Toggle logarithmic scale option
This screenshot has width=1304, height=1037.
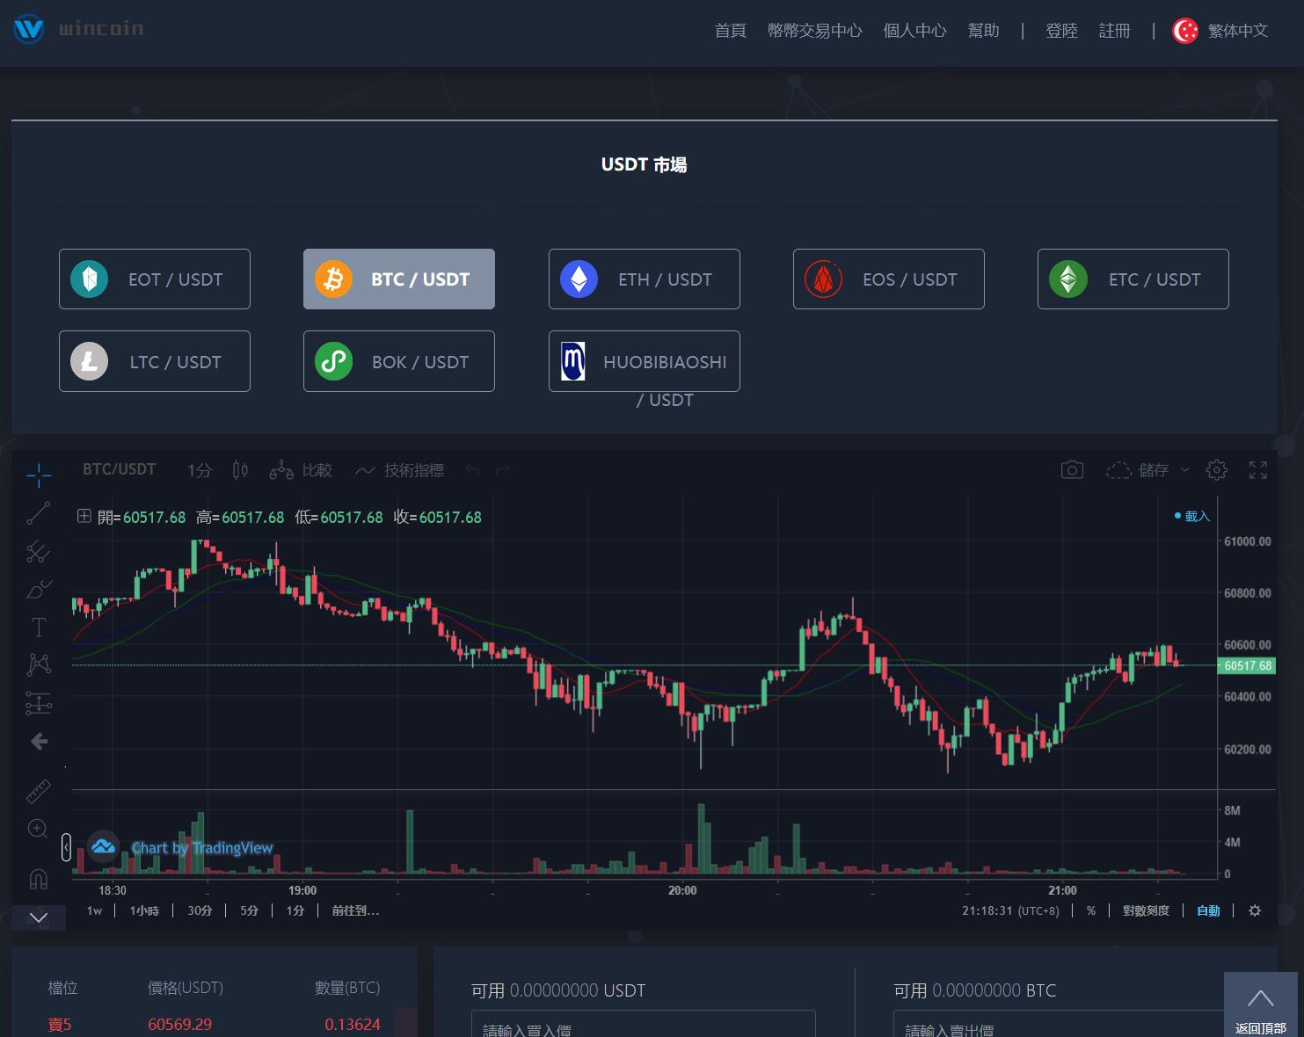(x=1146, y=911)
